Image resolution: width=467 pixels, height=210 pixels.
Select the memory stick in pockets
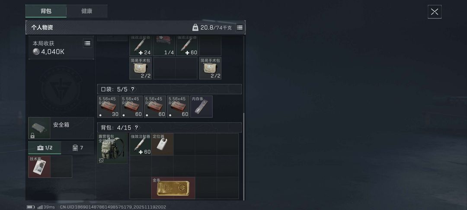202,106
